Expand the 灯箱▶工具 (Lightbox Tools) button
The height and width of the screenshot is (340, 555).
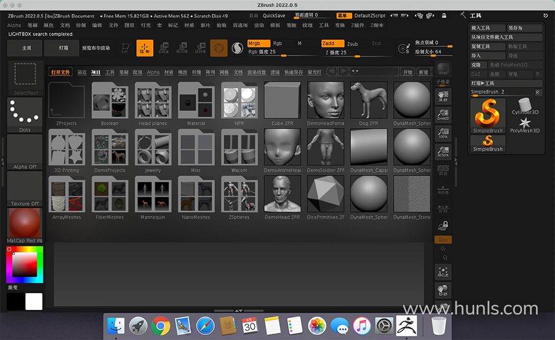(x=506, y=83)
